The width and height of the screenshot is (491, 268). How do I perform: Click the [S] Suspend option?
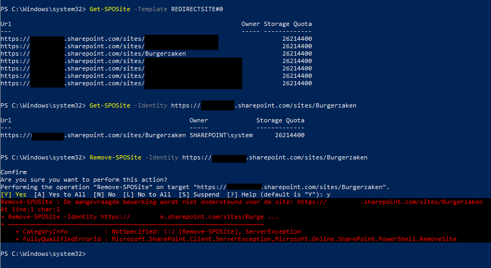tap(199, 194)
